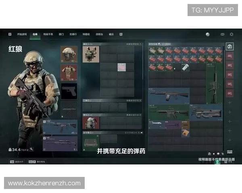Select the equipped backpack item
Screen dimensions: 242x193
[x=91, y=123]
